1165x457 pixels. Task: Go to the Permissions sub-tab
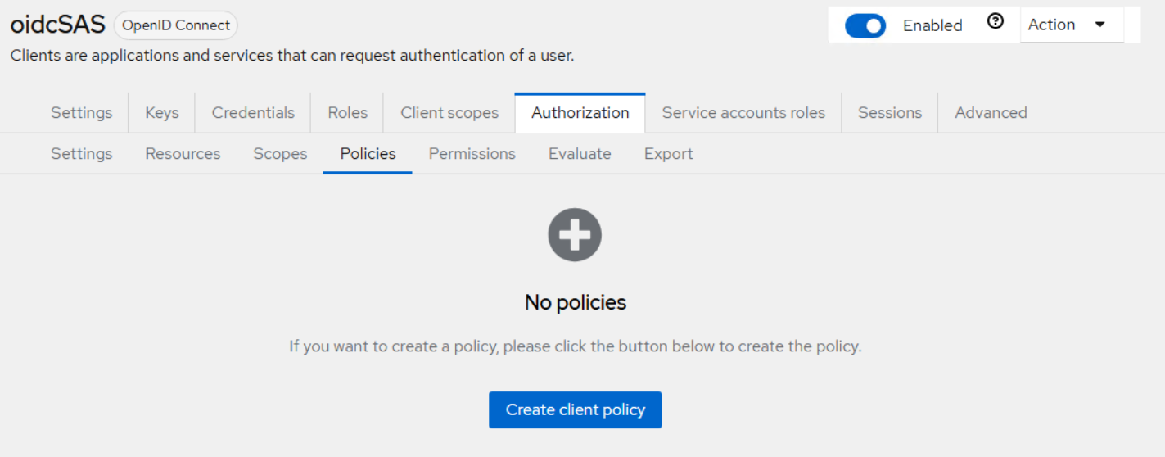coord(472,154)
